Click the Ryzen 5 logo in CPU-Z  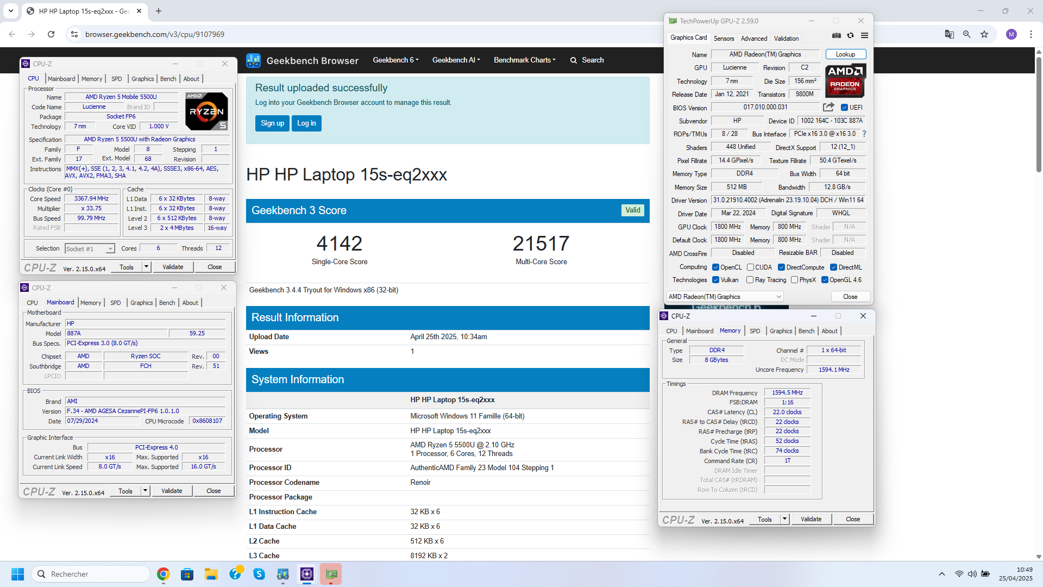coord(206,111)
